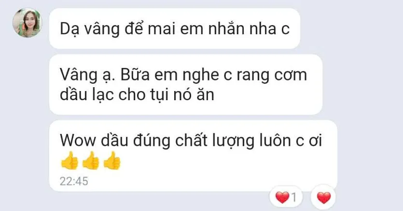View who reacted via heart count 1

point(286,198)
